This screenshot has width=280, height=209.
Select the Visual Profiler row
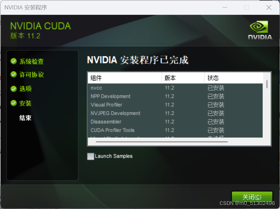175,105
